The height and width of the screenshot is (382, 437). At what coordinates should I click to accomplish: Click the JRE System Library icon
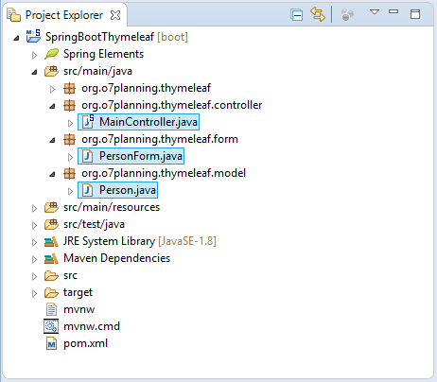(51, 242)
